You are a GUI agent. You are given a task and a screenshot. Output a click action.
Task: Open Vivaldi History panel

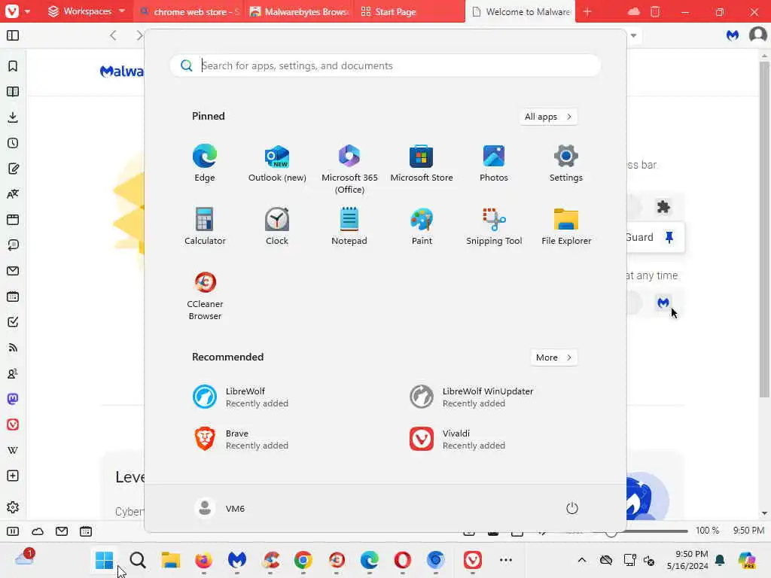click(13, 143)
